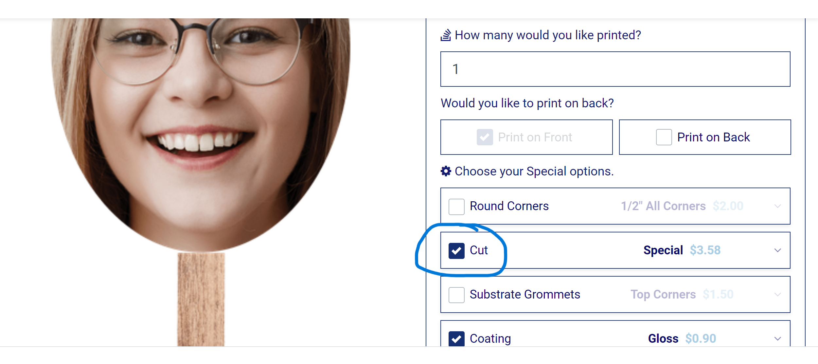Expand the Round Corners dropdown chevron
This screenshot has width=818, height=364.
pyautogui.click(x=778, y=206)
